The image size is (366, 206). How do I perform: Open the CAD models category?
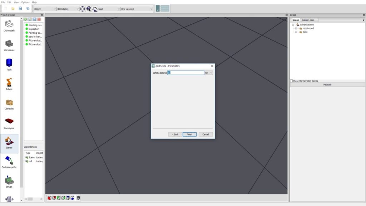pyautogui.click(x=9, y=25)
